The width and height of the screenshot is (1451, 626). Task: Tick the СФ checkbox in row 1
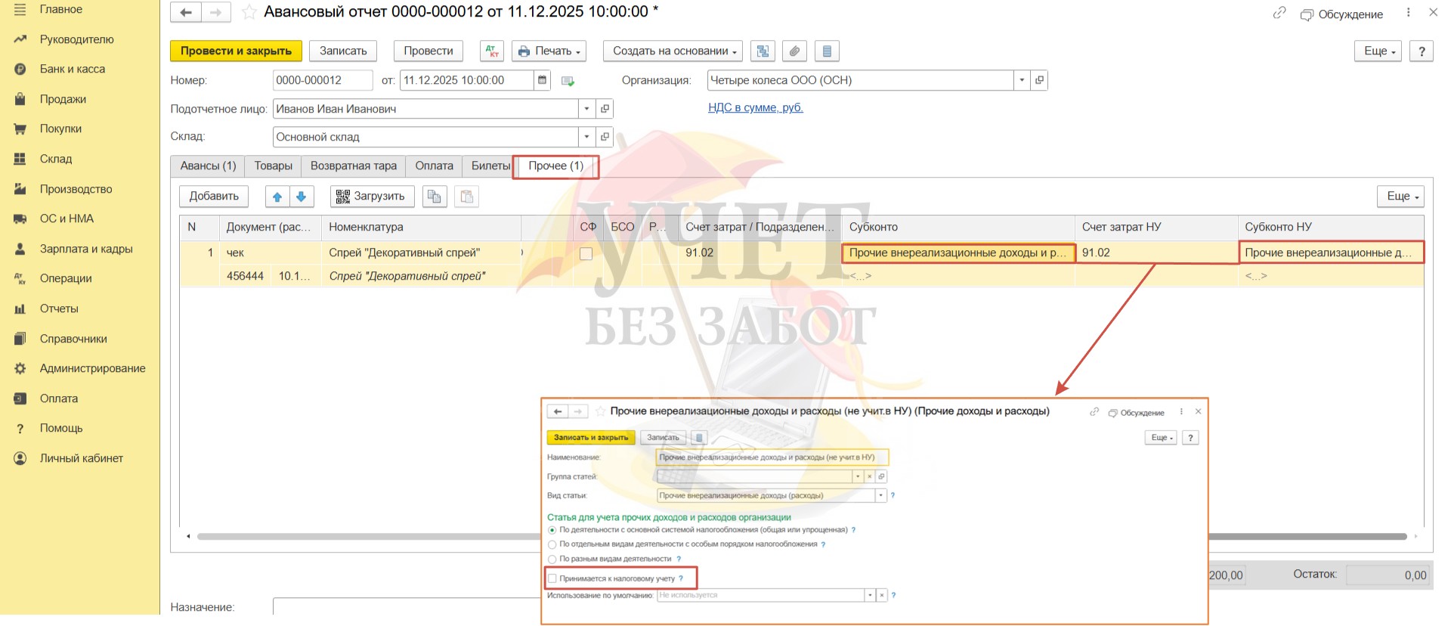[x=586, y=254]
